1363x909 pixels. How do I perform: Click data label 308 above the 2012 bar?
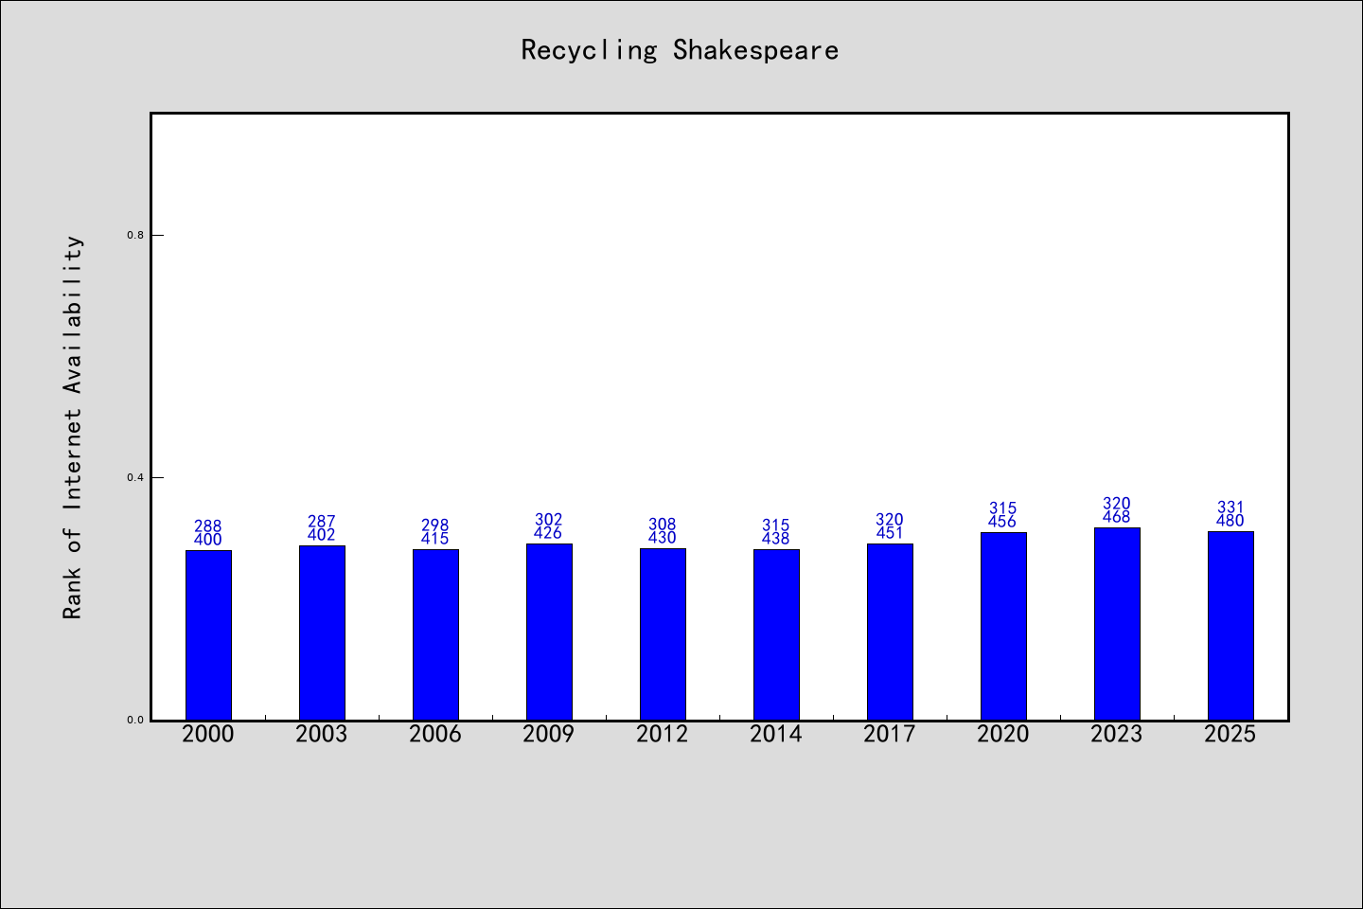coord(663,525)
